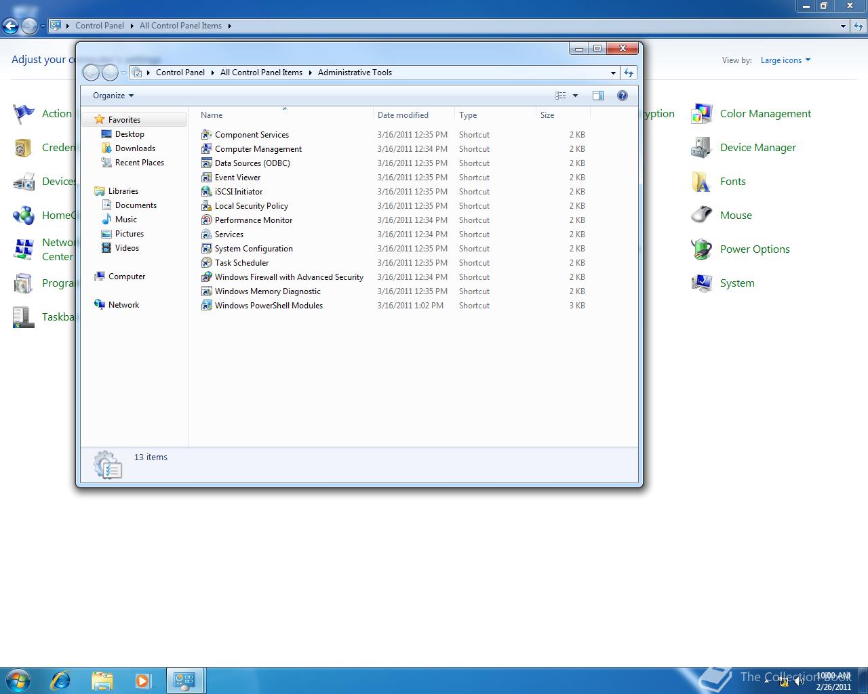Click Control Panel taskbar button

[184, 680]
